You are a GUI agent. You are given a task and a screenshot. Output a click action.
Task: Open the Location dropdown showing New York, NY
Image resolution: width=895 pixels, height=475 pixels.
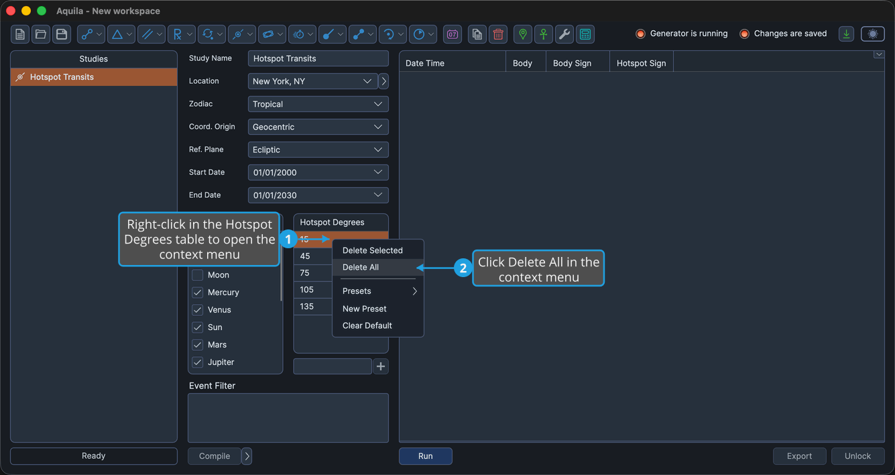coord(313,81)
